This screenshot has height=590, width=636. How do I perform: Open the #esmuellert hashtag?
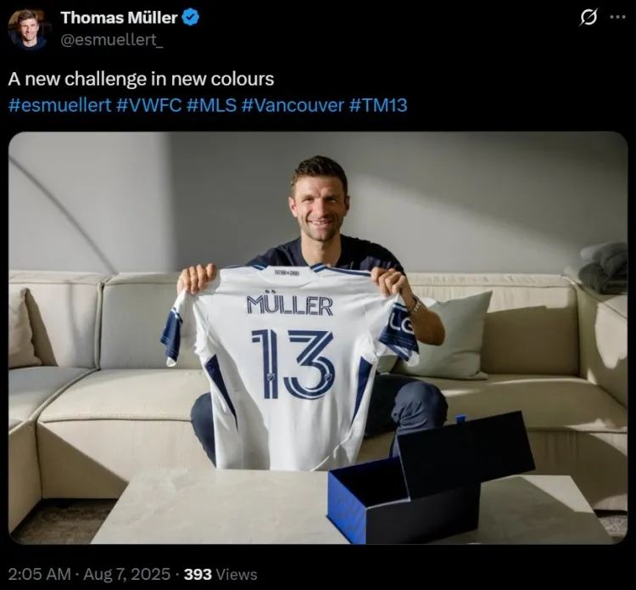(x=59, y=105)
